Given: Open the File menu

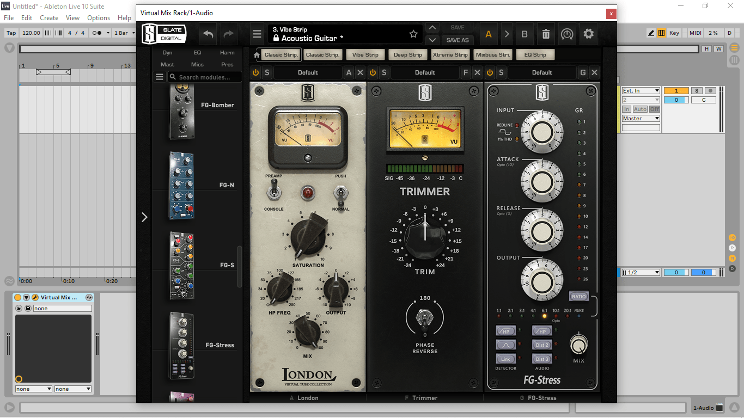Looking at the screenshot, I should coord(9,18).
